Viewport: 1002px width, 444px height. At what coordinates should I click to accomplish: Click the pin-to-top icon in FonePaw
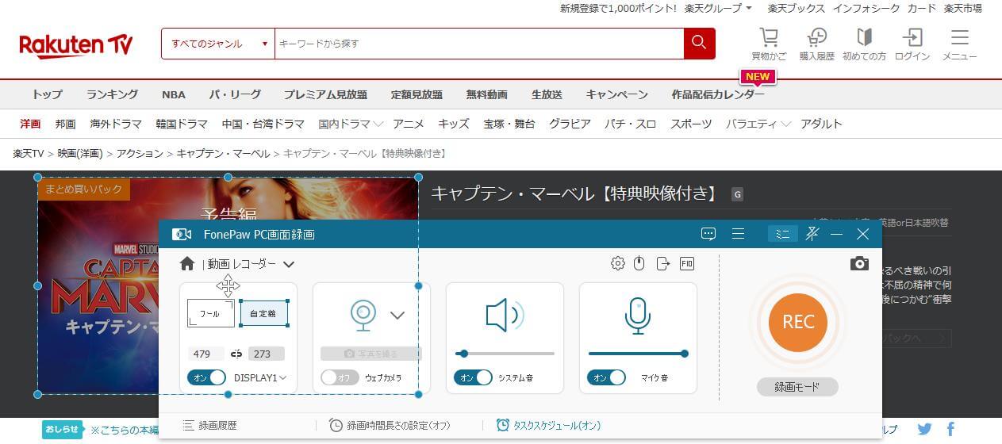pyautogui.click(x=812, y=233)
